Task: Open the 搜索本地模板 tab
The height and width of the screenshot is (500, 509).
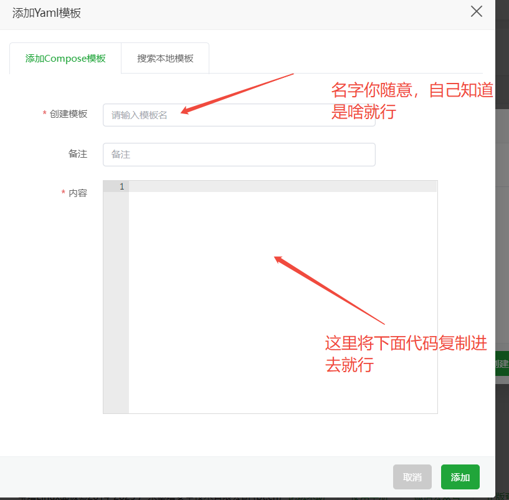Action: [165, 58]
